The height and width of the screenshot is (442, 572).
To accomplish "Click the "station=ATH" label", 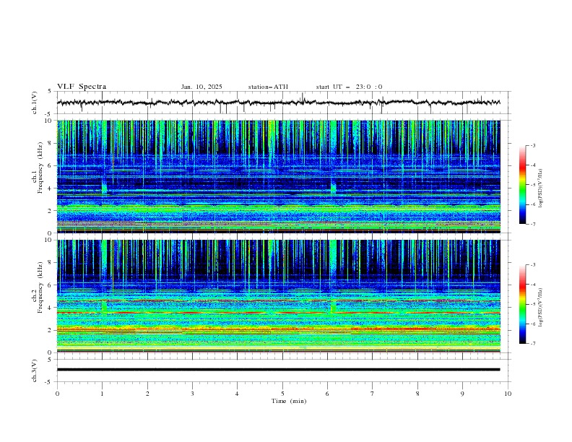I will (x=268, y=87).
